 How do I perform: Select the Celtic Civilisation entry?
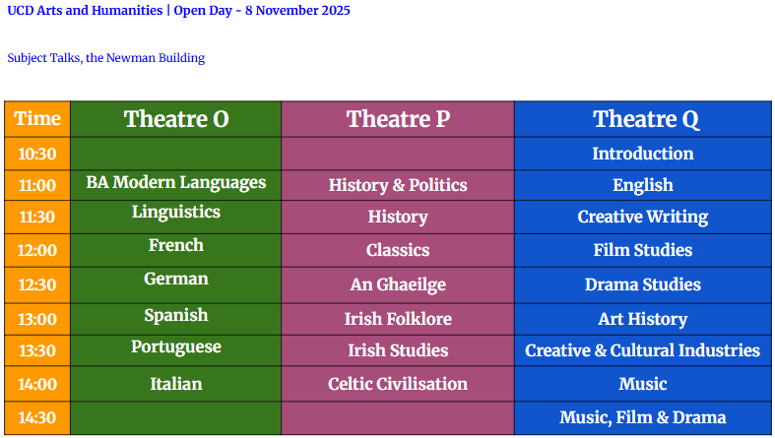pos(398,384)
